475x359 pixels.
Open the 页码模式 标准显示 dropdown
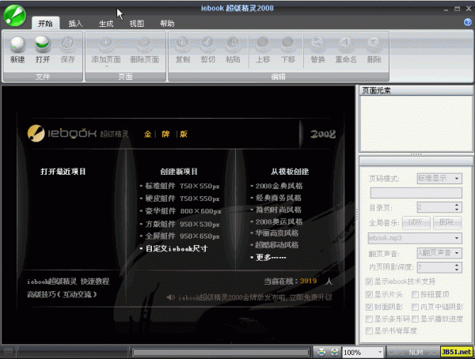[439, 179]
